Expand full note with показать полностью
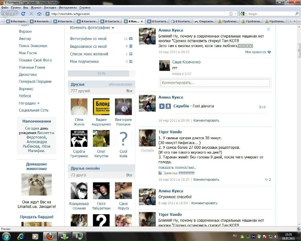Screen dimensions: 301x241 click(x=177, y=168)
